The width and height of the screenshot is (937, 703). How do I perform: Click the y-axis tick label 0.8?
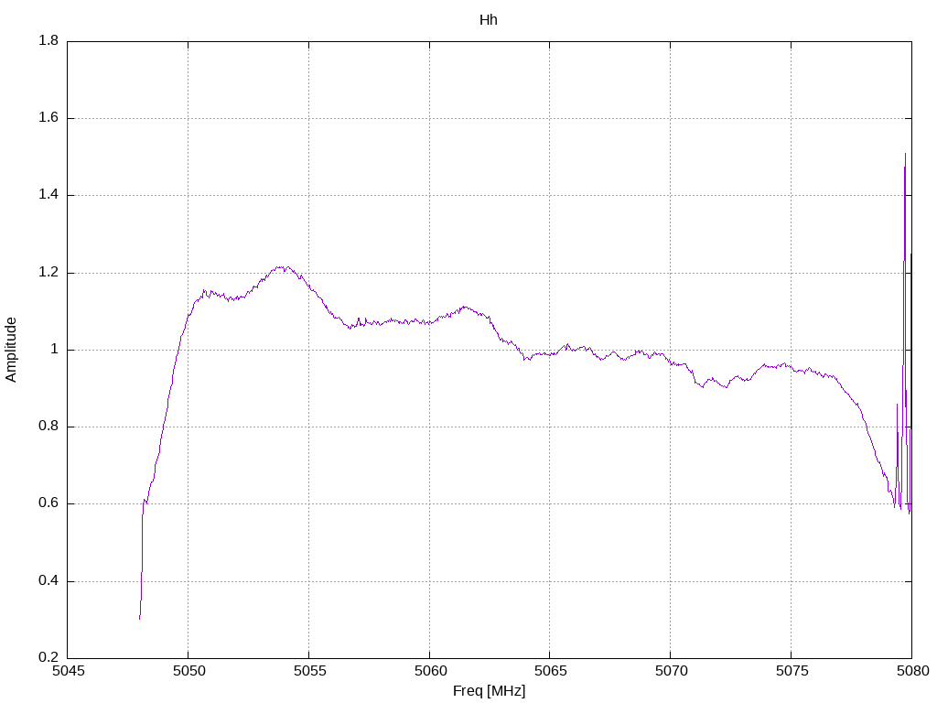click(48, 427)
